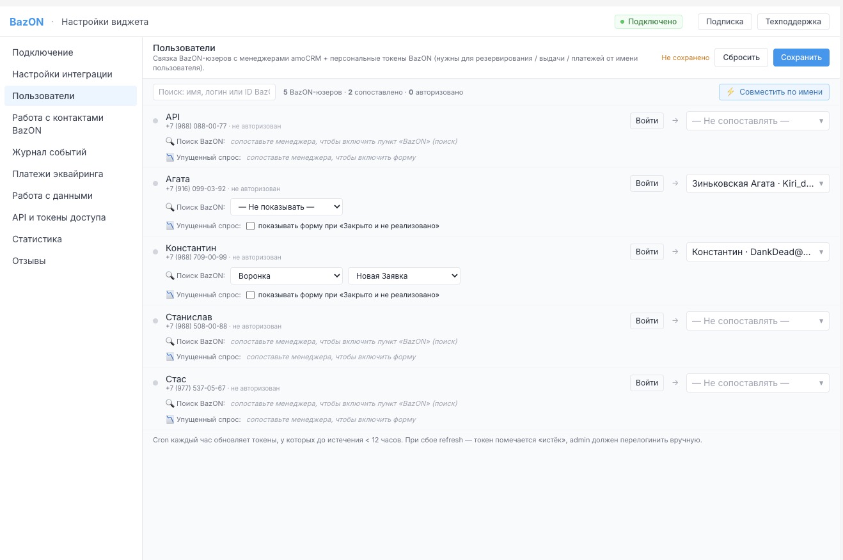Click Войти for Агата
This screenshot has width=843, height=560.
(x=647, y=183)
